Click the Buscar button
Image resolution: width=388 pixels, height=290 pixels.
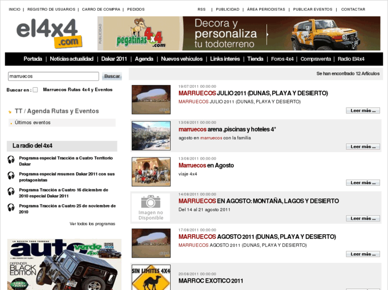[x=112, y=76]
